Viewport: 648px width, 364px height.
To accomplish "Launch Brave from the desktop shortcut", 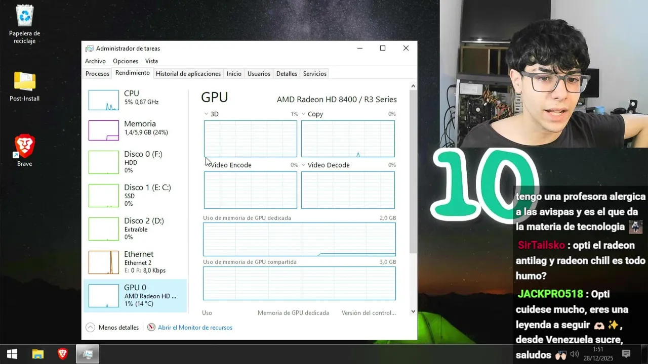I will [24, 151].
